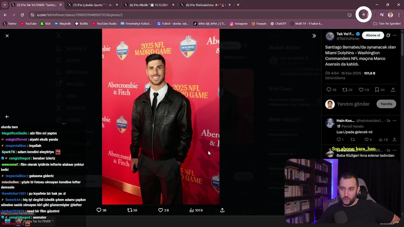
Task: Collapse the tweet sidebar with double-chevron icon
Action: (x=314, y=36)
